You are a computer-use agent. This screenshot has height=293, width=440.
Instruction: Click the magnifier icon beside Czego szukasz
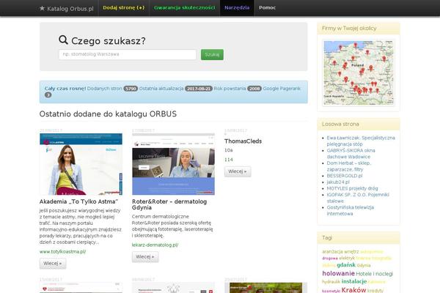(63, 40)
